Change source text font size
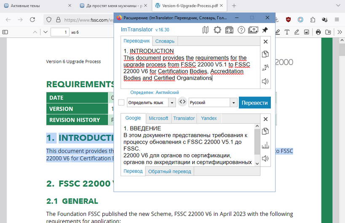Screen dimensions: 345x223 pyautogui.click(x=265, y=67)
